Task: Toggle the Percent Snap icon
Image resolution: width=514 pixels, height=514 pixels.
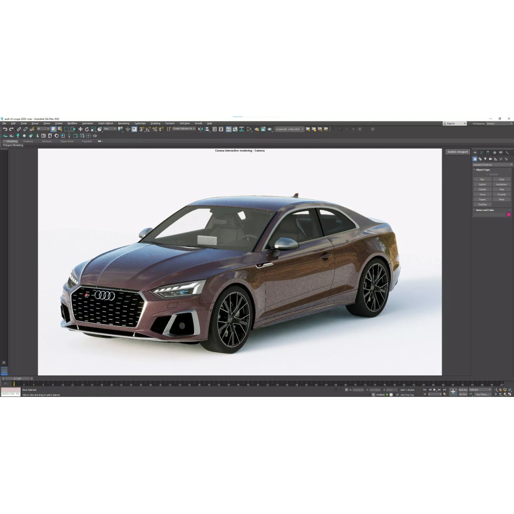Action: [155, 129]
